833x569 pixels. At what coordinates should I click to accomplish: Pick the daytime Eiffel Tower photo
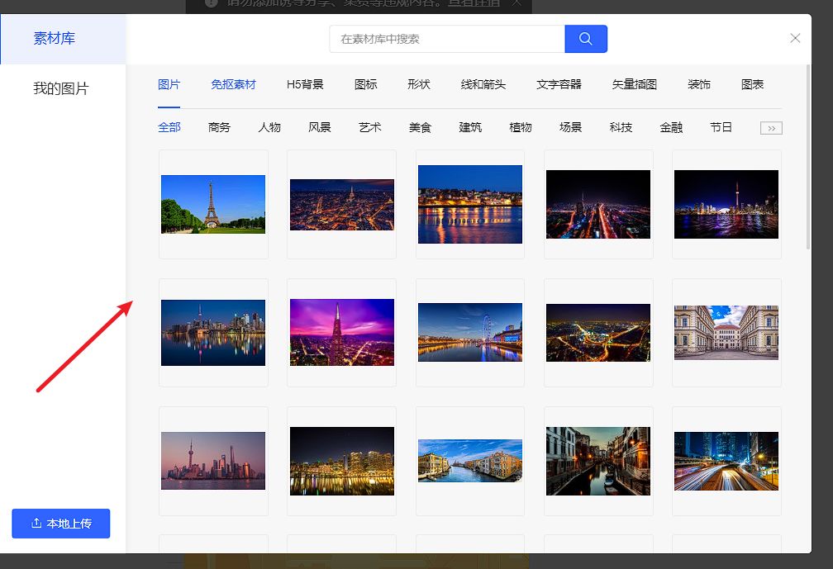213,204
